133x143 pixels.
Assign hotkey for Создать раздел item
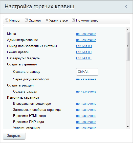tap(86, 92)
